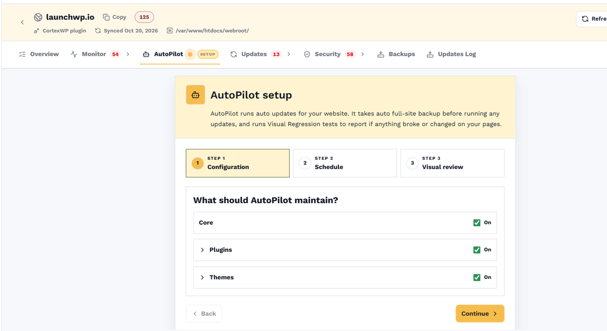This screenshot has height=331, width=607.
Task: Click the Core row label
Action: tap(206, 223)
